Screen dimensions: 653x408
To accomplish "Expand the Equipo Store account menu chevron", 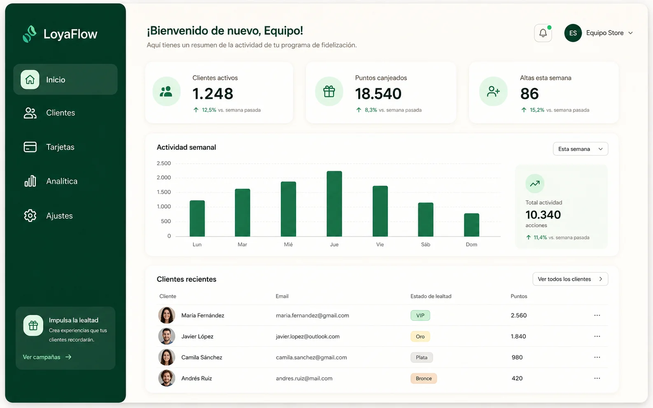I will pos(630,33).
